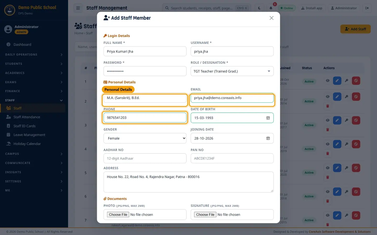Edit the staff member in row 1
This screenshot has height=235, width=377.
click(x=337, y=81)
